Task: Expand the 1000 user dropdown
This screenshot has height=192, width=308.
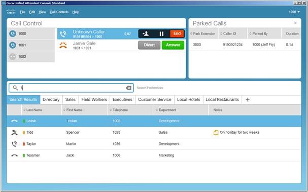Action: tap(294, 12)
